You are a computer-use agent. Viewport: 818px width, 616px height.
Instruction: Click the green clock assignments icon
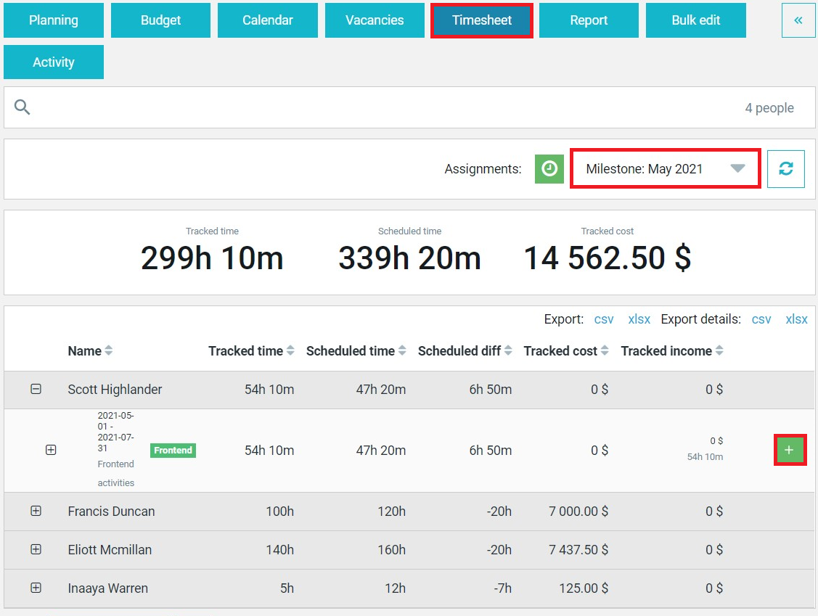pyautogui.click(x=549, y=169)
